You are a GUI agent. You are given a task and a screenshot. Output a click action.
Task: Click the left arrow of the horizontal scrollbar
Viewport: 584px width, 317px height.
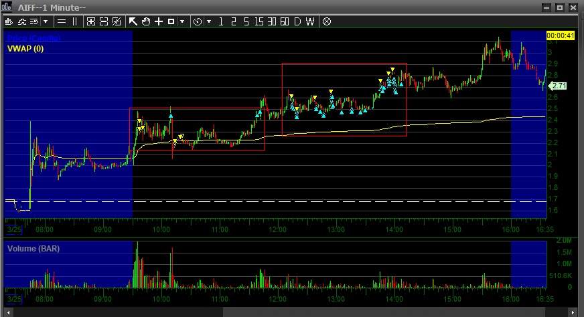point(8,312)
